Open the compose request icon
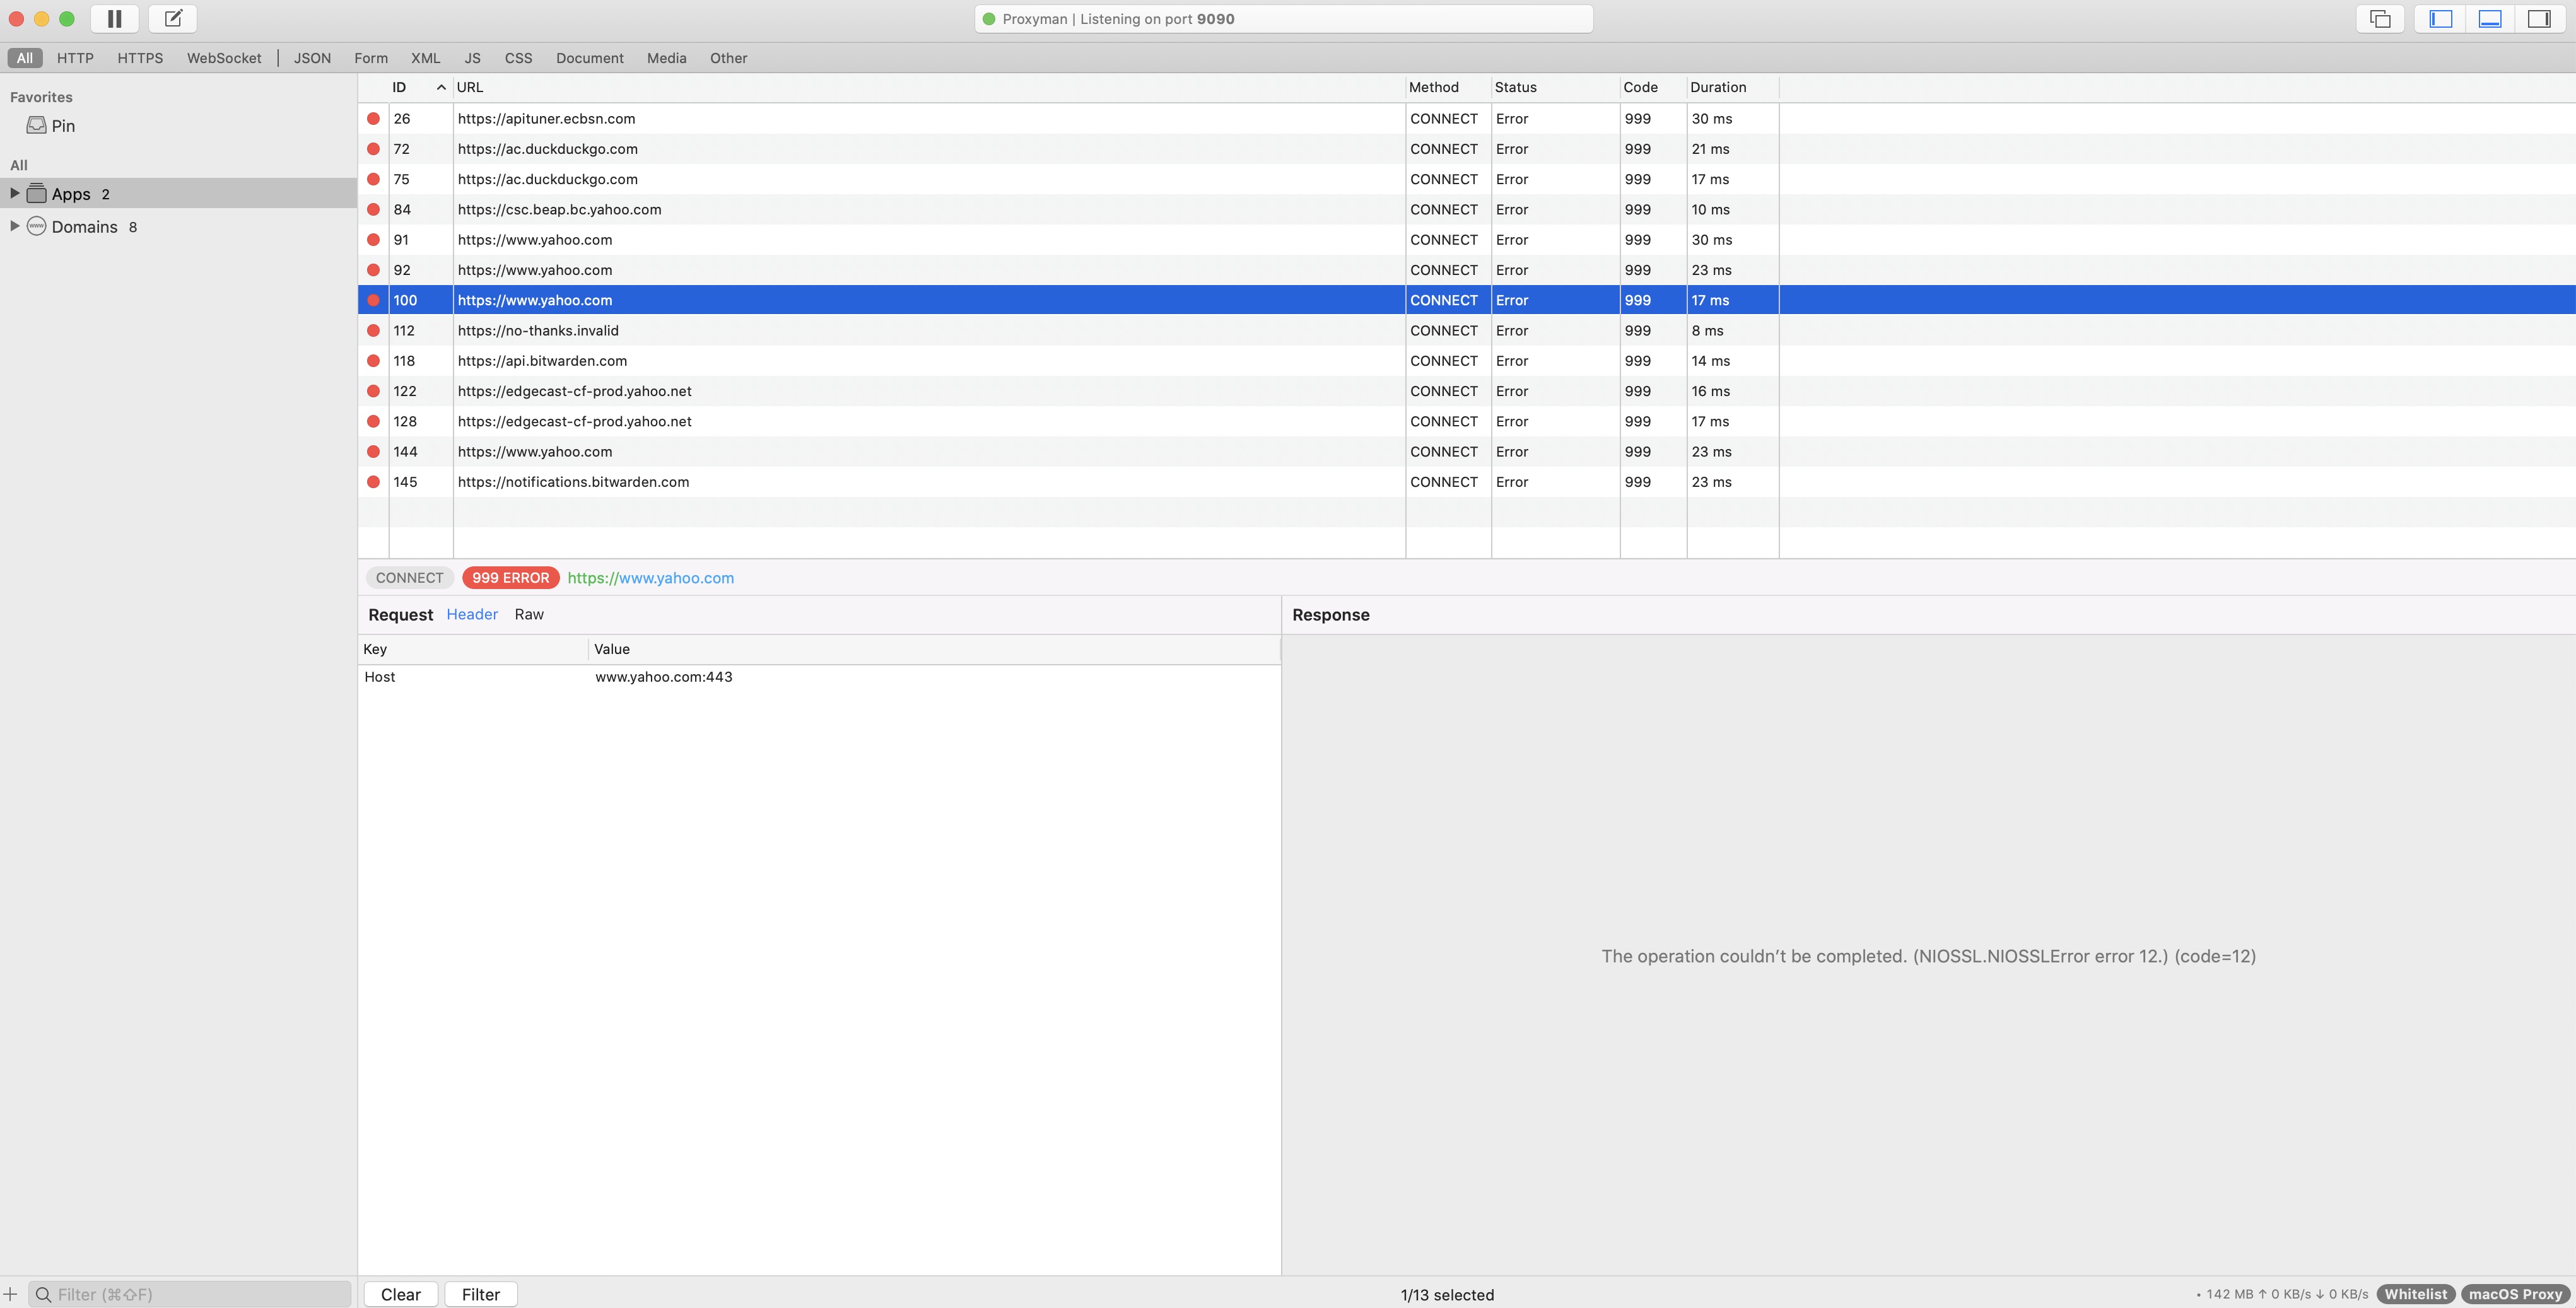2576x1308 pixels. tap(173, 19)
